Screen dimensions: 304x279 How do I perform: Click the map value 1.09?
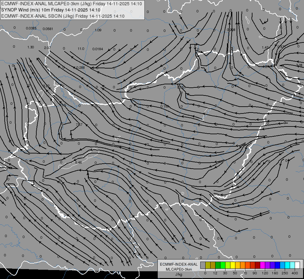(98, 30)
